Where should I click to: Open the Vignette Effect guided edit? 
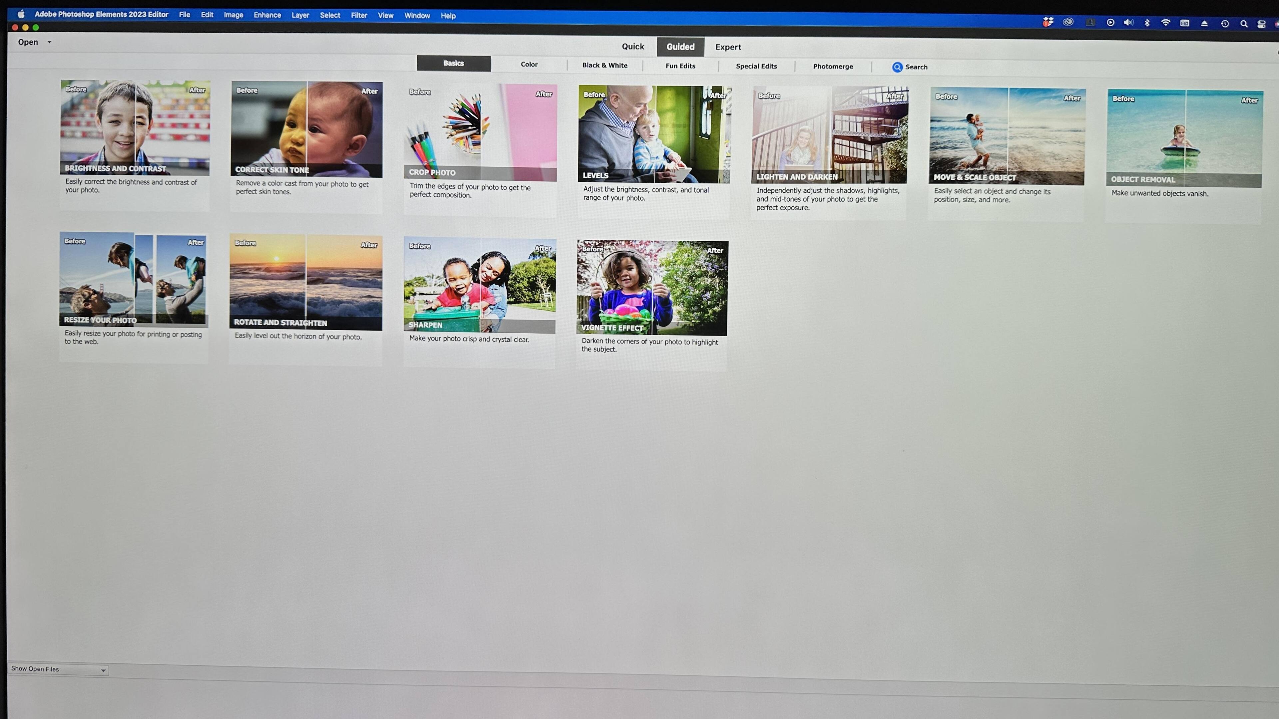tap(652, 288)
